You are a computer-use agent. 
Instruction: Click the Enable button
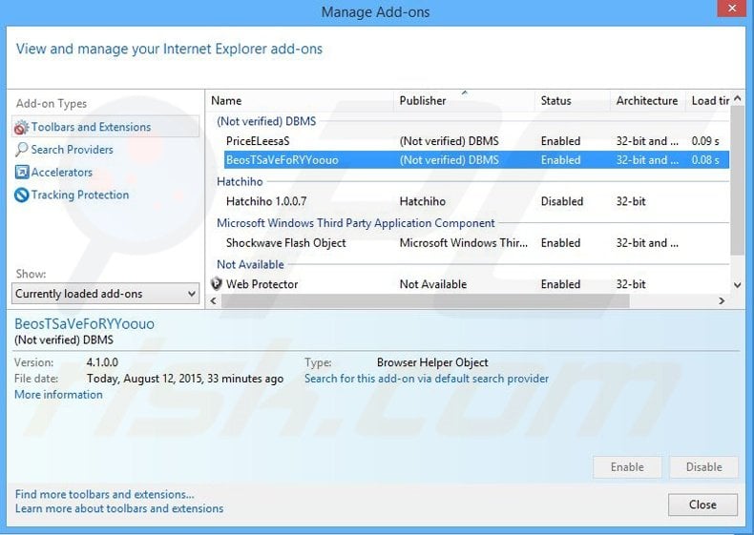[627, 467]
